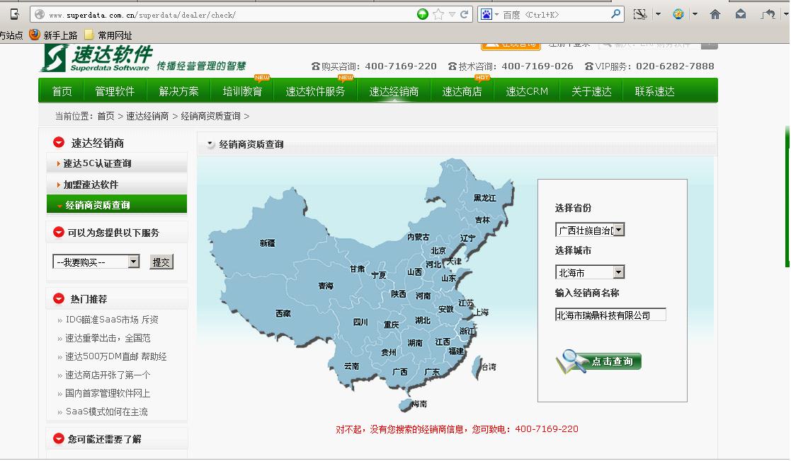Open the 管理软件 navigation tab

(115, 91)
